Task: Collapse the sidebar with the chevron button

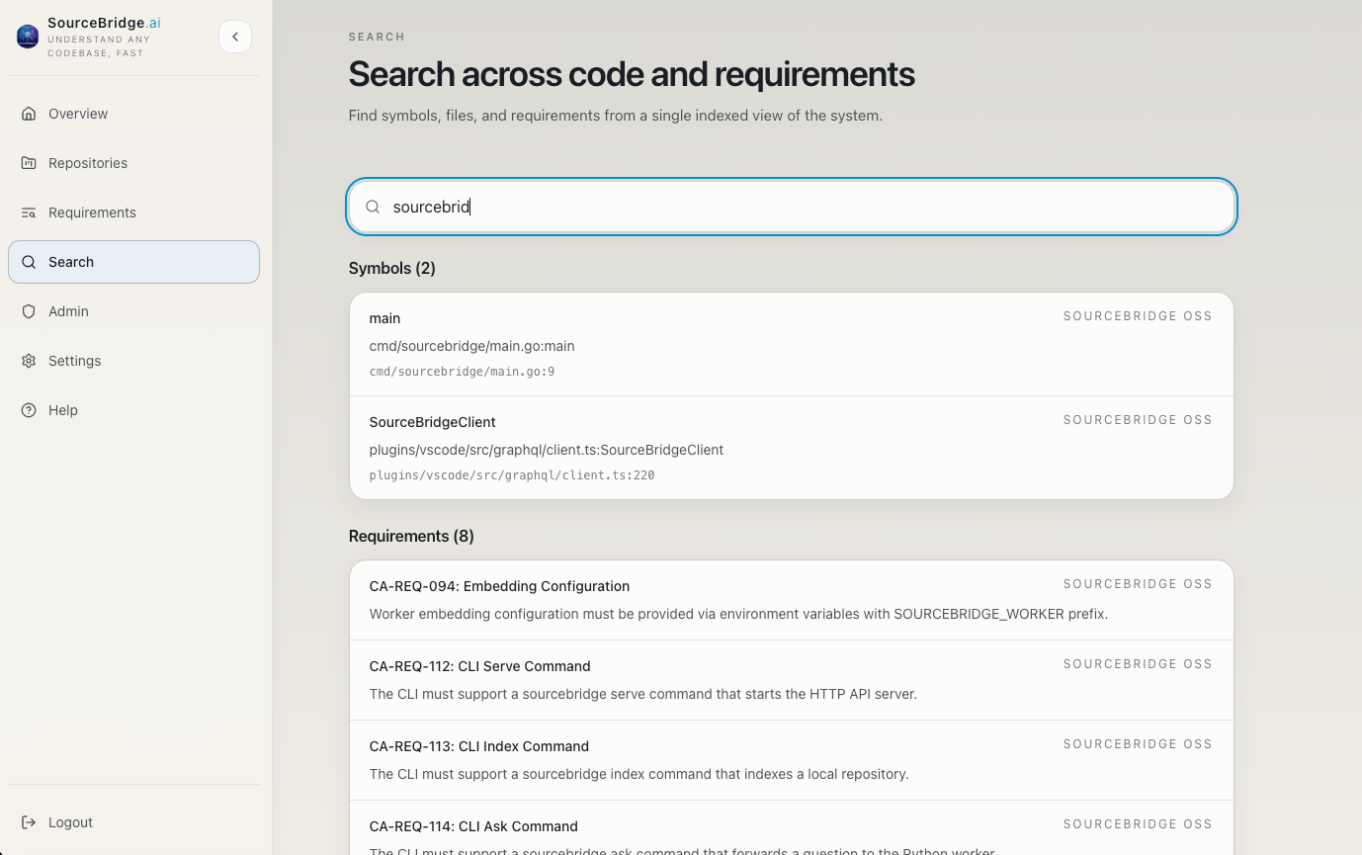Action: (x=234, y=36)
